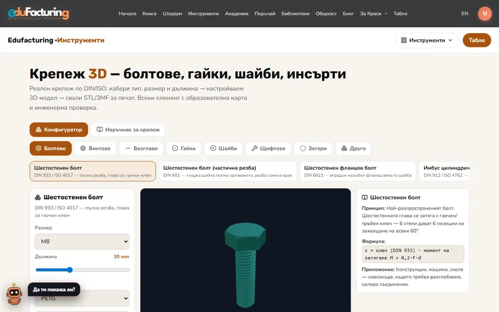The height and width of the screenshot is (312, 499).
Task: Click the 3D bolt model preview
Action: pos(245,250)
